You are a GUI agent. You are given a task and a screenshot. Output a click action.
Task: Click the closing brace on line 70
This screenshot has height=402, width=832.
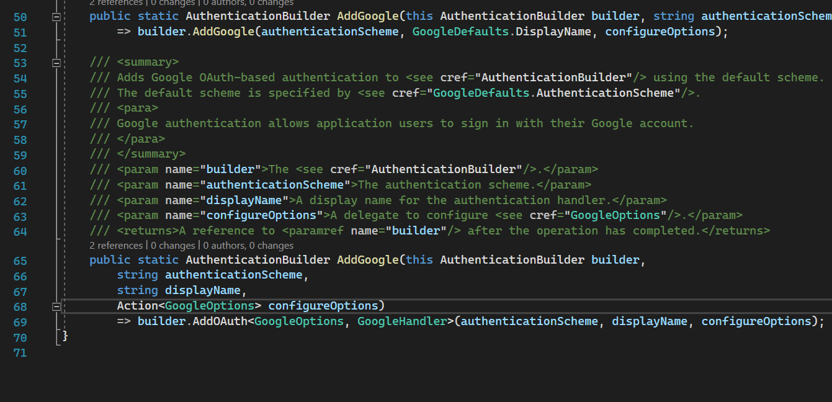(x=65, y=336)
